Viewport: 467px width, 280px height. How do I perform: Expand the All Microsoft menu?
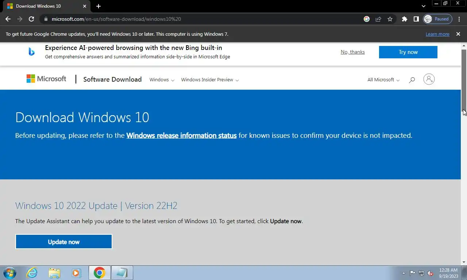click(x=383, y=79)
